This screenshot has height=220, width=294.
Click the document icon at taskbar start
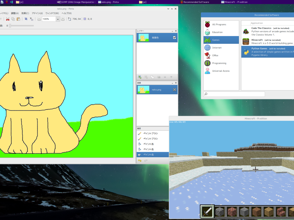tap(2, 2)
